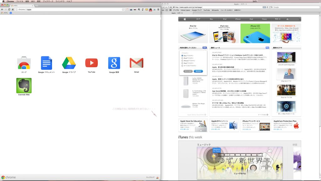Open the settings popup toggle on the accessories panel
Screen dimensions: 321x181
(204, 48)
